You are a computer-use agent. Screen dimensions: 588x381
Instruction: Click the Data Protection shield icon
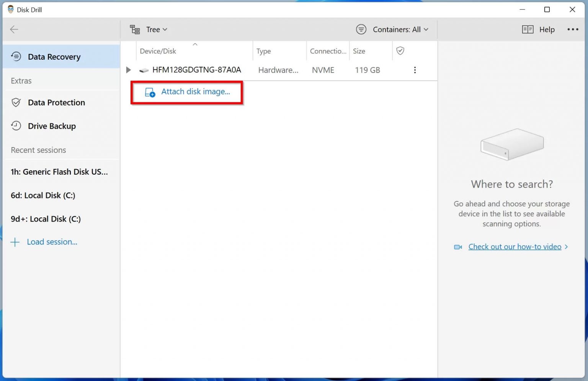pos(16,102)
